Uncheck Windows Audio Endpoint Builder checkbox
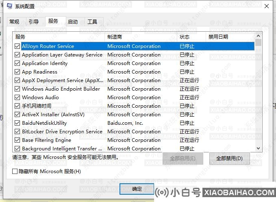 [x=17, y=89]
